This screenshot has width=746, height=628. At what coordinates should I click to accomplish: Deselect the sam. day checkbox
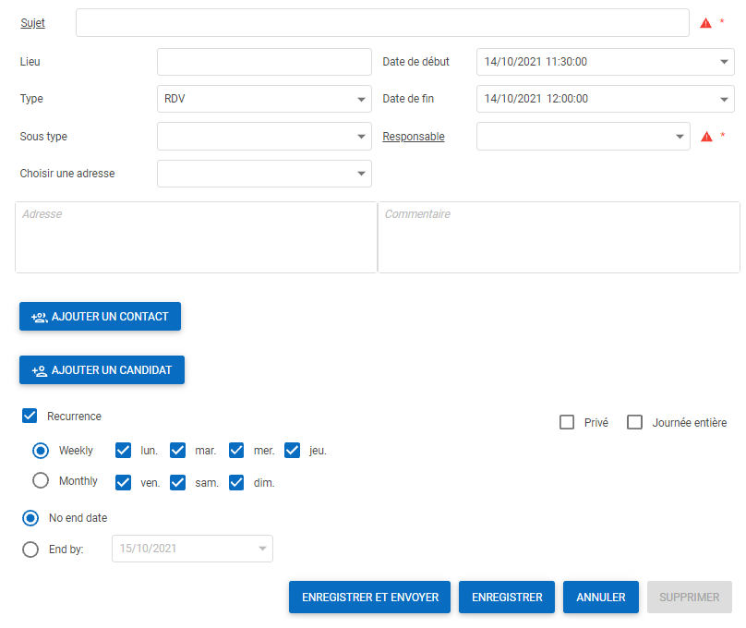(x=178, y=482)
